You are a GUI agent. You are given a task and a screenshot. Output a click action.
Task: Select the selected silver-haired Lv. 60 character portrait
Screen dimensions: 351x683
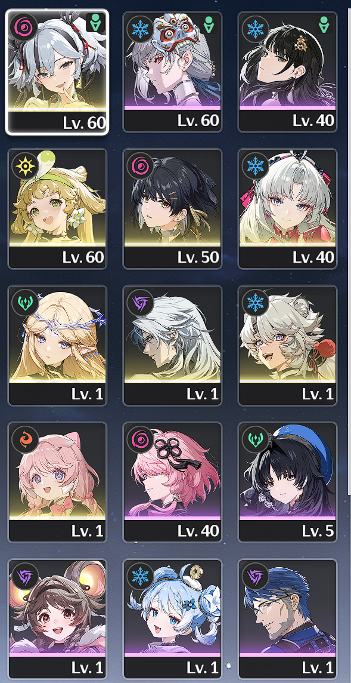pos(57,72)
